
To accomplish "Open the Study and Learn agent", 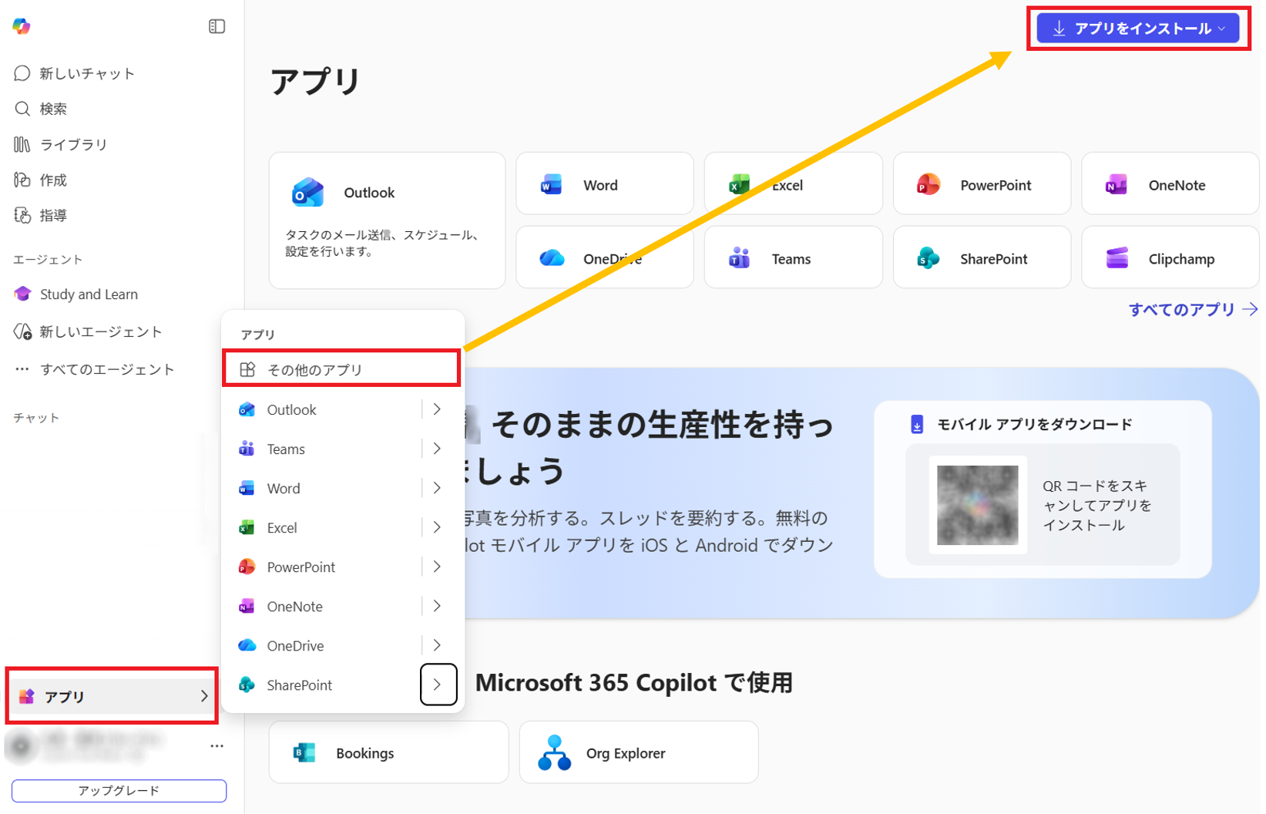I will 76,294.
